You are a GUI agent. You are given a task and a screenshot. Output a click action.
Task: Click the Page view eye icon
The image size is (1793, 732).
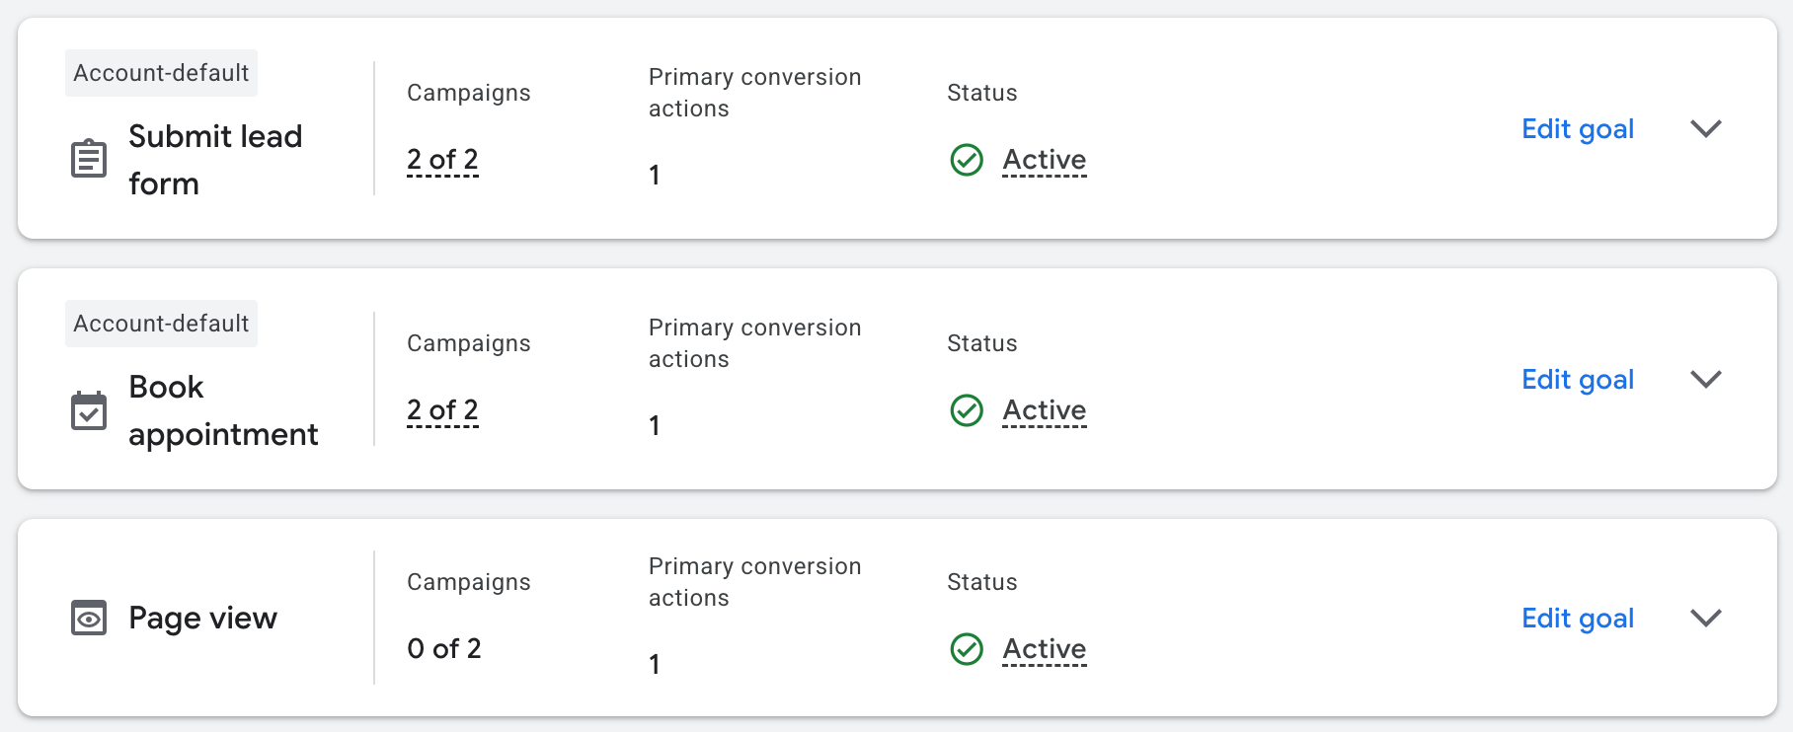tap(89, 619)
